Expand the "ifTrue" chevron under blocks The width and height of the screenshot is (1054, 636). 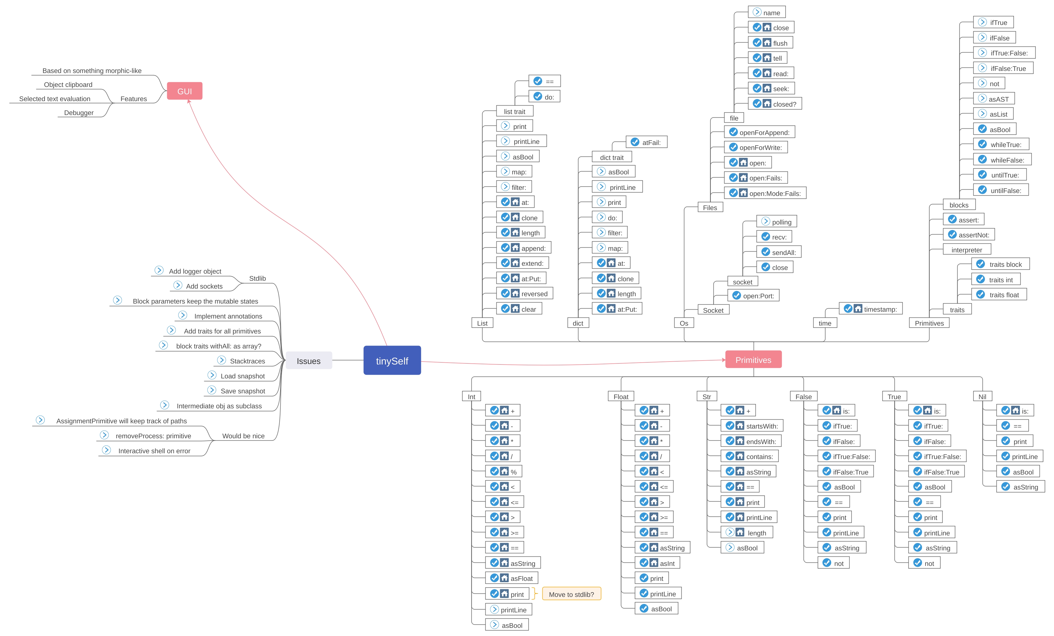[x=983, y=22]
